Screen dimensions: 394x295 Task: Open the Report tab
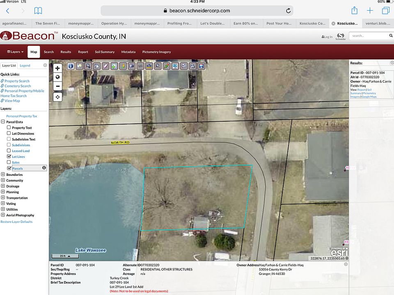click(x=83, y=52)
